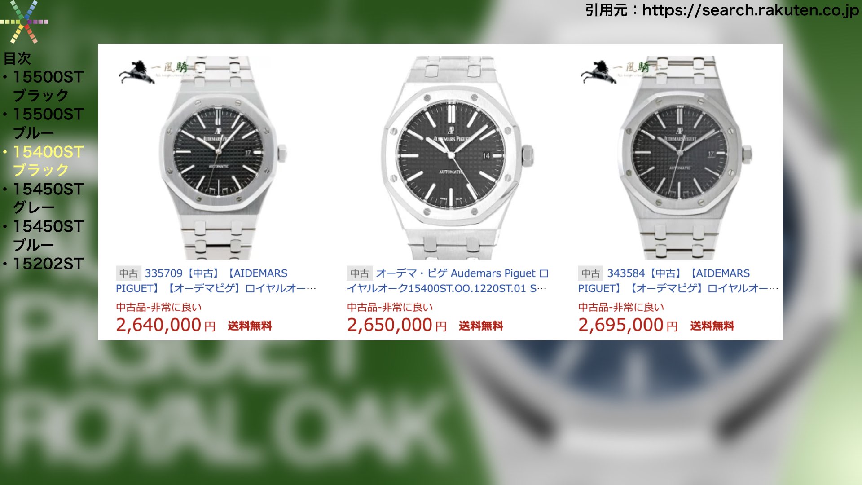Click the 2,640,000円 price

166,325
